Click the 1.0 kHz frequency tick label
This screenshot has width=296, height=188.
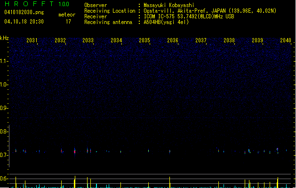[x=4, y=85]
